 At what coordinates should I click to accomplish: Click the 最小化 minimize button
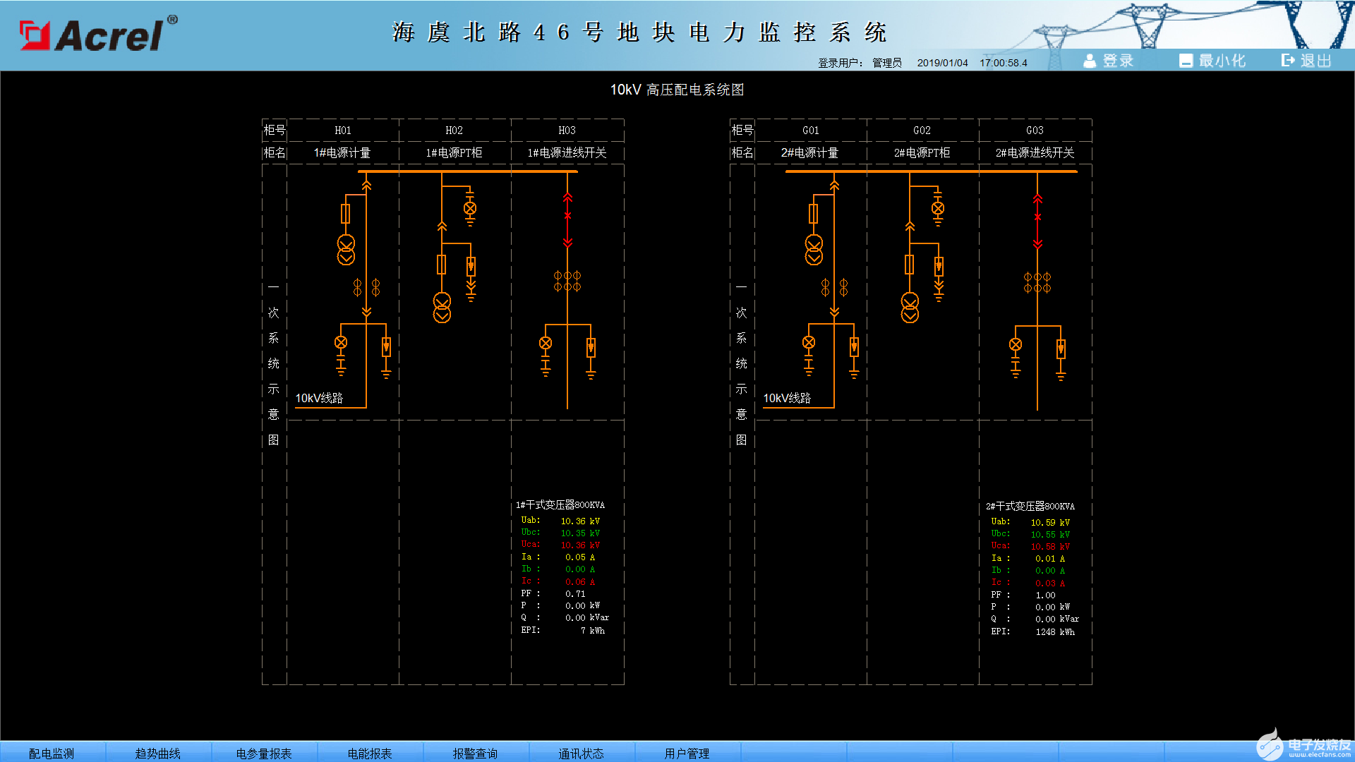[x=1212, y=61]
